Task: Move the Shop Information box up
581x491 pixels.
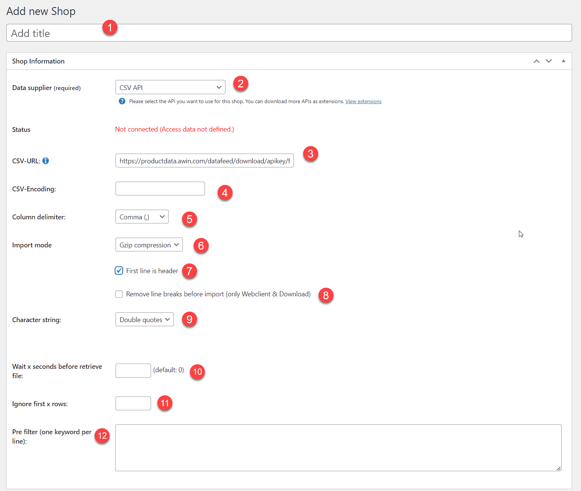Action: [x=537, y=61]
